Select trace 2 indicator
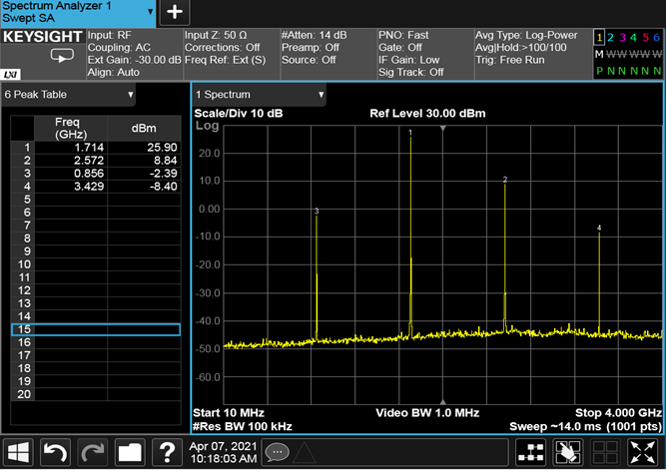The width and height of the screenshot is (666, 472). [x=610, y=37]
